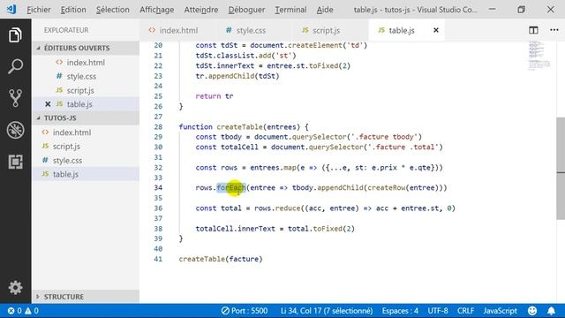Click the split editor icon
Image resolution: width=565 pixels, height=318 pixels.
pyautogui.click(x=533, y=30)
